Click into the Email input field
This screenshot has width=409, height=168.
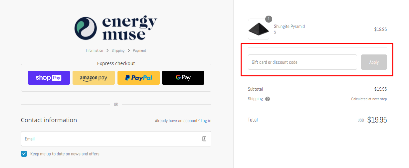click(116, 139)
